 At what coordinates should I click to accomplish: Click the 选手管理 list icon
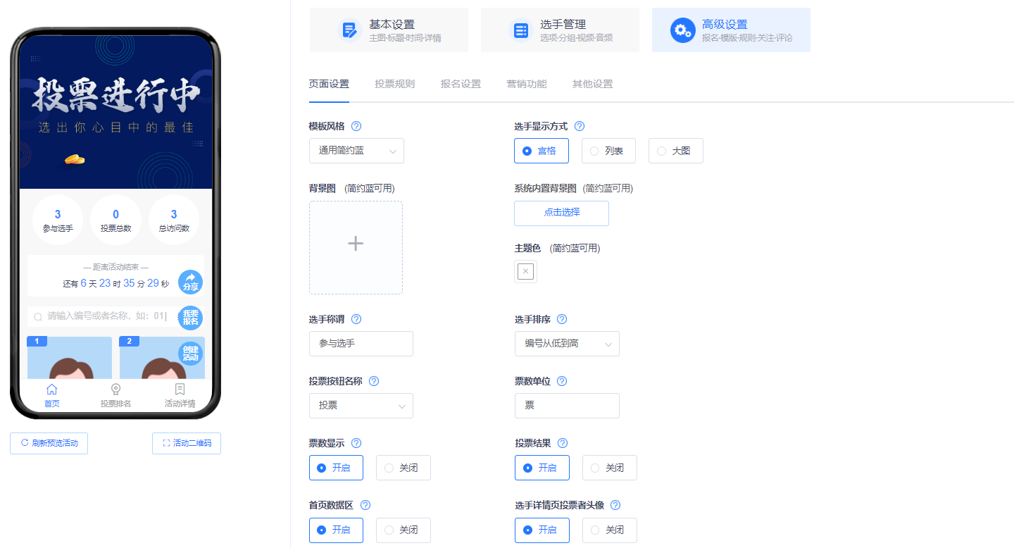point(521,30)
